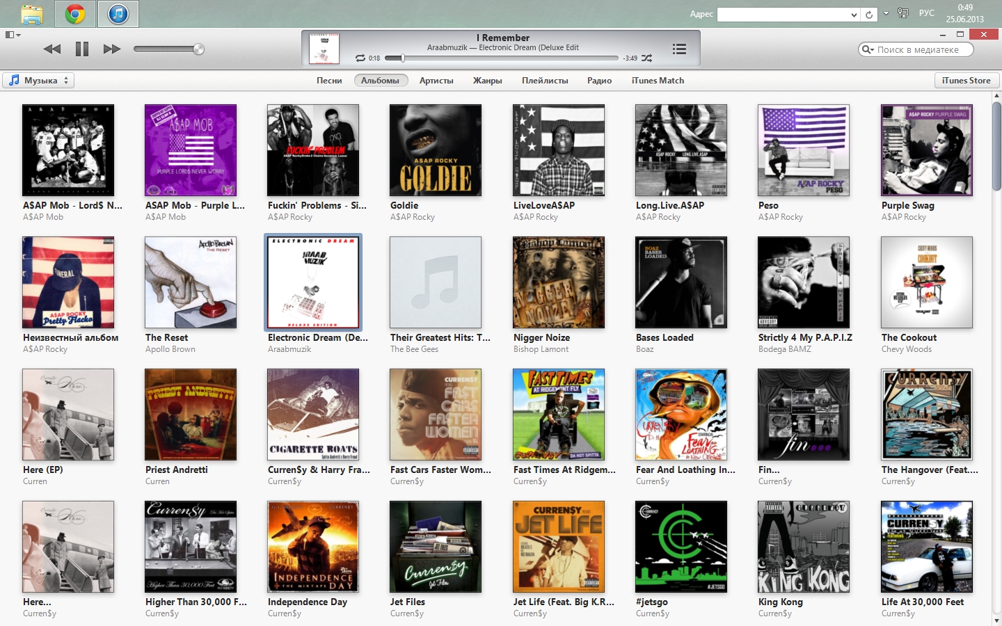This screenshot has width=1002, height=626.
Task: Skip to the next track
Action: [111, 49]
